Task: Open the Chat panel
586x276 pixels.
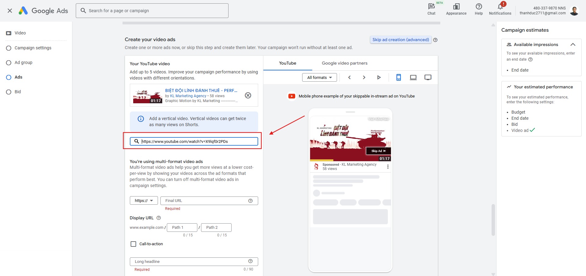Action: (431, 9)
